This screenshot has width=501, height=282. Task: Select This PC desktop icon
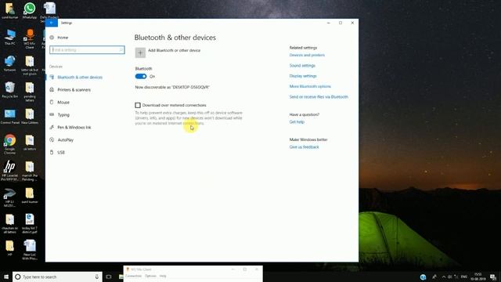[x=10, y=37]
